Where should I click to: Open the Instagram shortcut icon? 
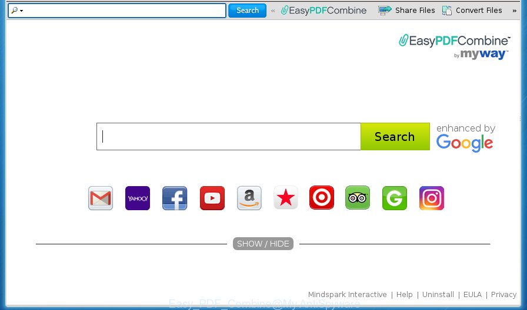(432, 198)
